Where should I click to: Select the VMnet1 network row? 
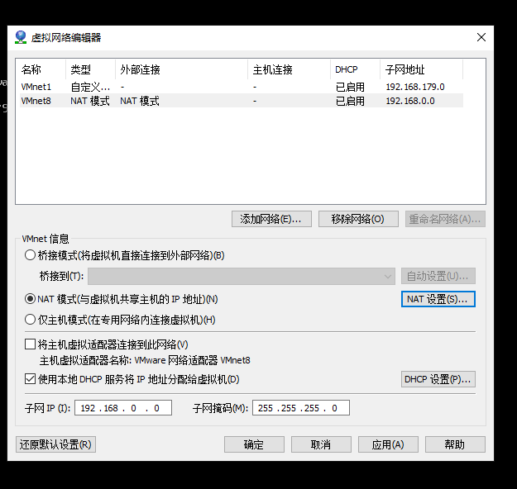point(242,87)
